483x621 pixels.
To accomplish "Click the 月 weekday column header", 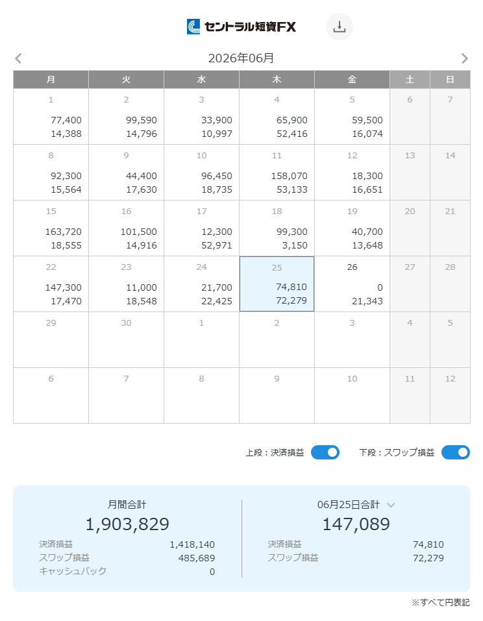I will coord(51,80).
